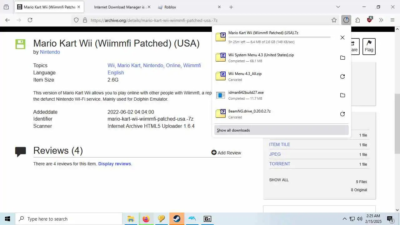
Task: Click SHOW ALL files link
Action: pos(279,180)
